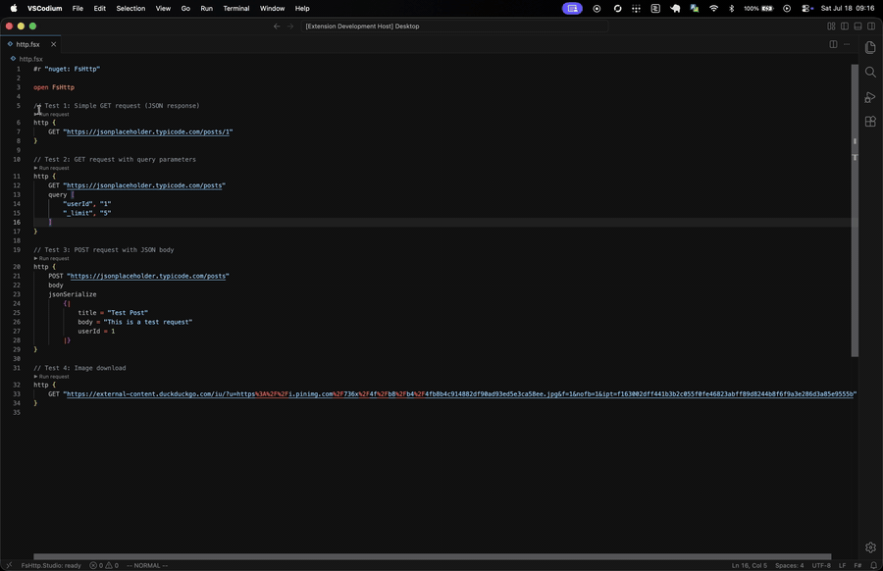Open the Explorer view in activity bar

[870, 48]
